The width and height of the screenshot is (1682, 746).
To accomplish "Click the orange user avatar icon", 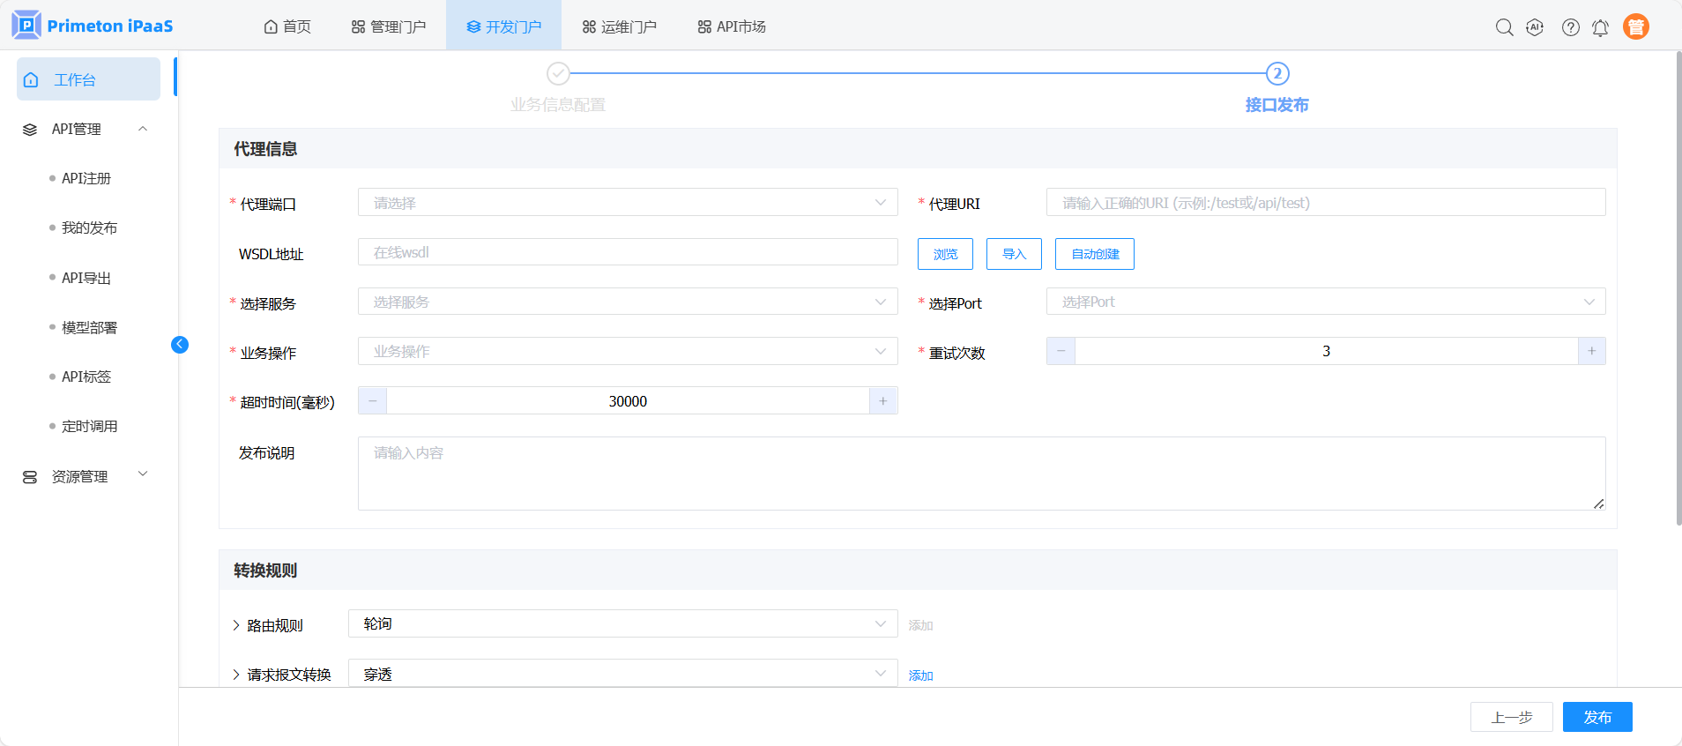I will pos(1635,27).
